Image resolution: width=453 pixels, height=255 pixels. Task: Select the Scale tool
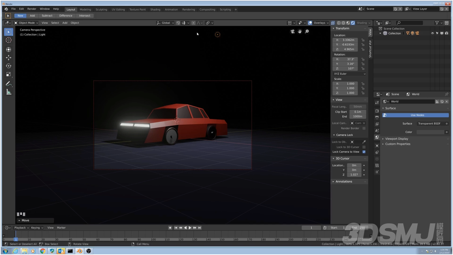[x=8, y=74]
